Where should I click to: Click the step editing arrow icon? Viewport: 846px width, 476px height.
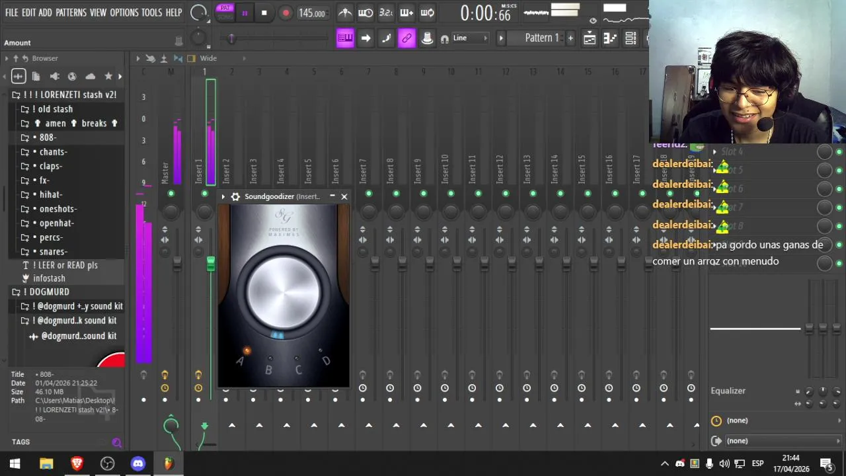[x=365, y=38]
